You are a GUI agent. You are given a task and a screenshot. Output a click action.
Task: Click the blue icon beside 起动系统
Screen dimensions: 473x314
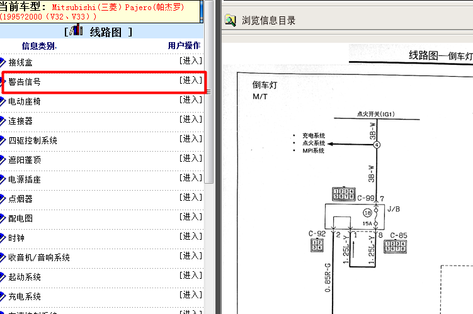[3, 277]
